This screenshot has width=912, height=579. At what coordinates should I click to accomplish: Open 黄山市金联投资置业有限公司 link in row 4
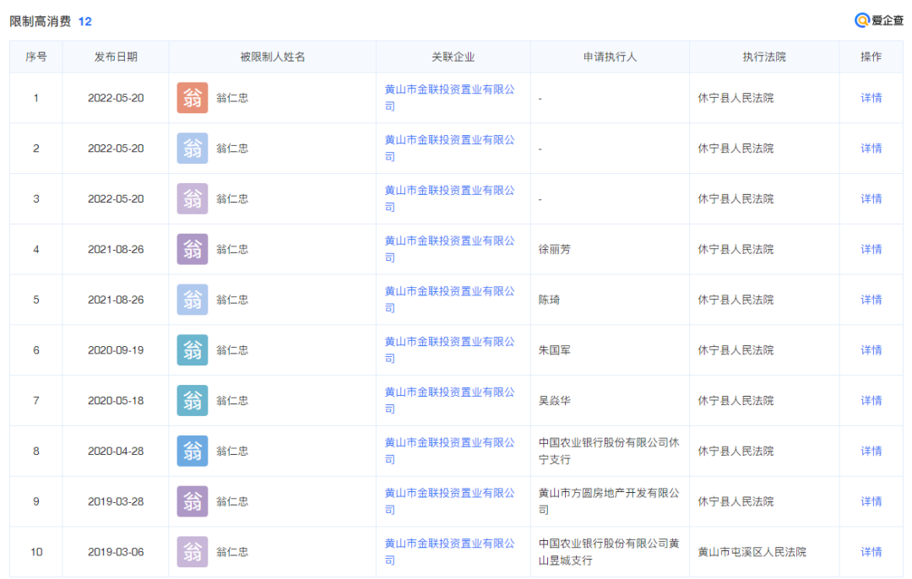point(449,249)
